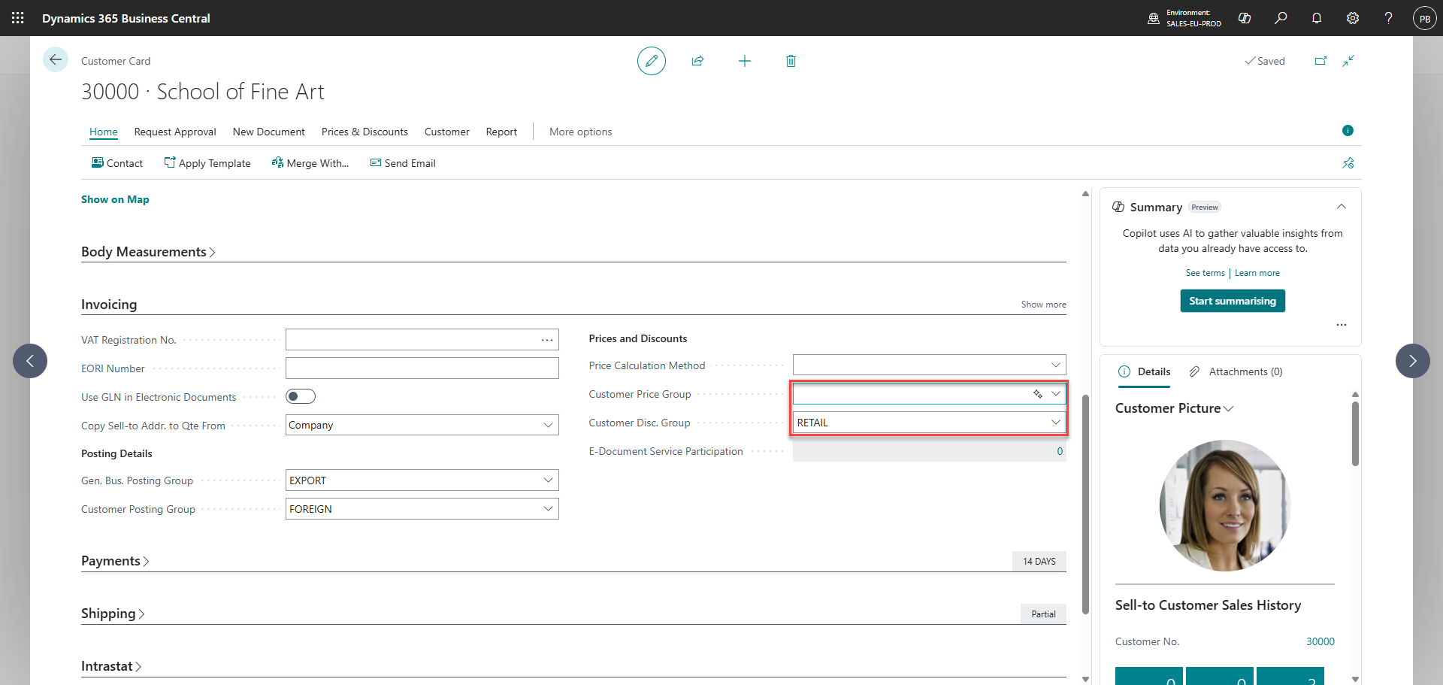The height and width of the screenshot is (685, 1443).
Task: Open the Customer menu
Action: pyautogui.click(x=447, y=132)
